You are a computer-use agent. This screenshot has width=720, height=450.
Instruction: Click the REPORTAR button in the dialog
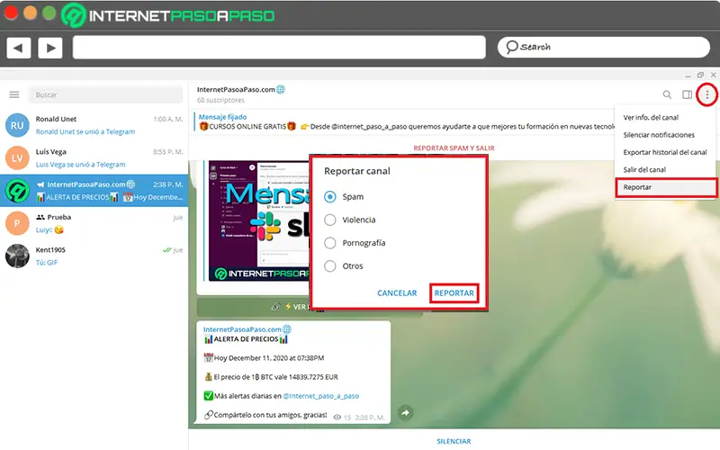click(454, 293)
